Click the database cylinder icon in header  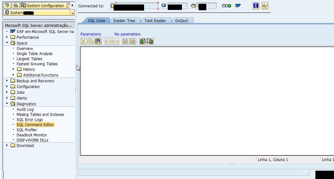tap(164, 5)
